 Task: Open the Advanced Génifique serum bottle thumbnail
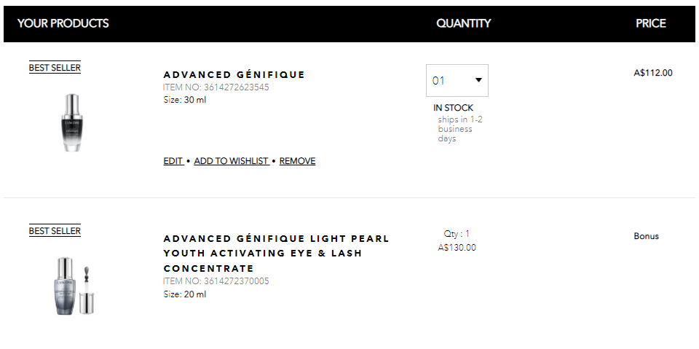[x=72, y=122]
